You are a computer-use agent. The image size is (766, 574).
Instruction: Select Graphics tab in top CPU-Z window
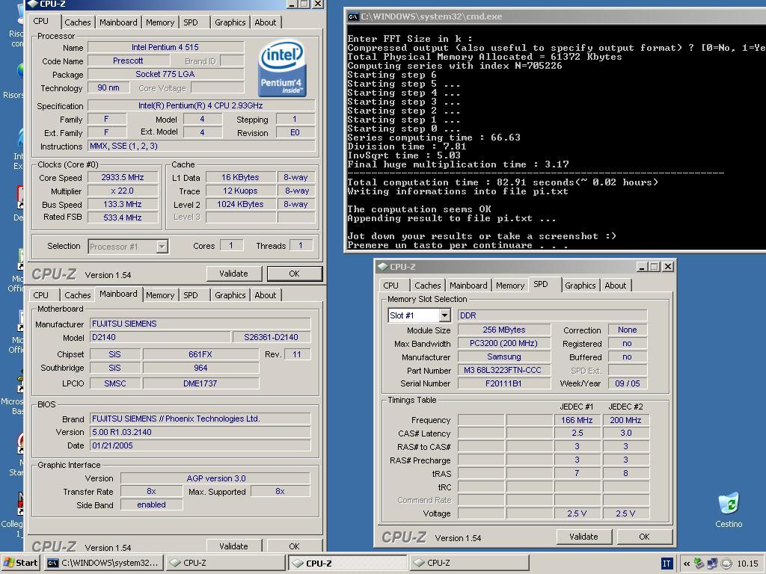[x=230, y=22]
